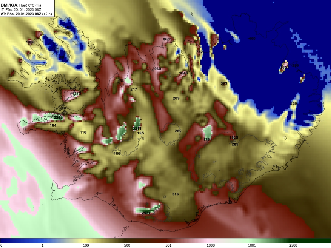Viewport: 331px width, 248px height.
Task: Click the map value 2243
Action: (x=58, y=117)
